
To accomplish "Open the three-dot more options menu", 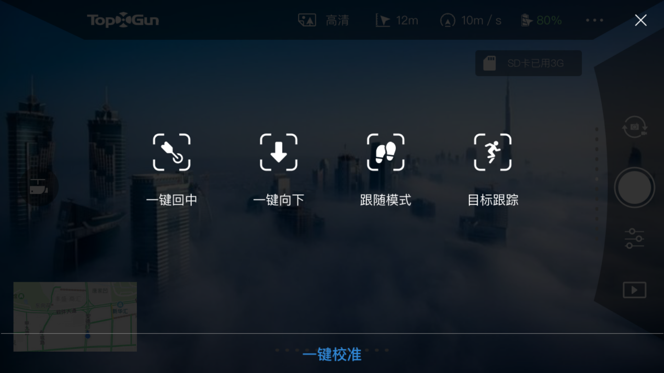I will 594,20.
